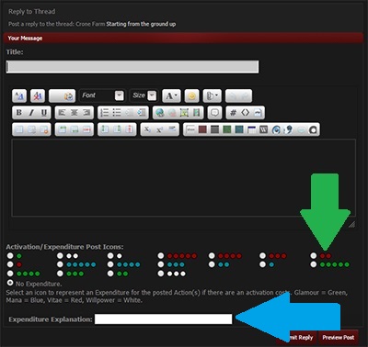Wrap selection in code tags (# icon)
This screenshot has width=368, height=347.
[x=233, y=113]
